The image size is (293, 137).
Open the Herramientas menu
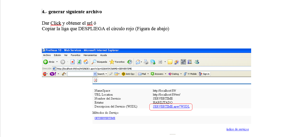pyautogui.click(x=90, y=55)
